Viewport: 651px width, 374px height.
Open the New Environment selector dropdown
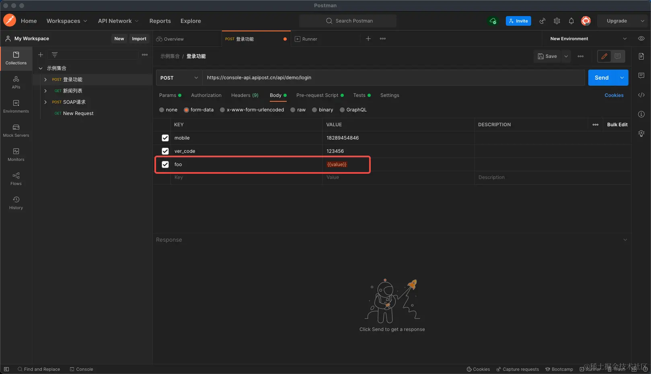[588, 39]
